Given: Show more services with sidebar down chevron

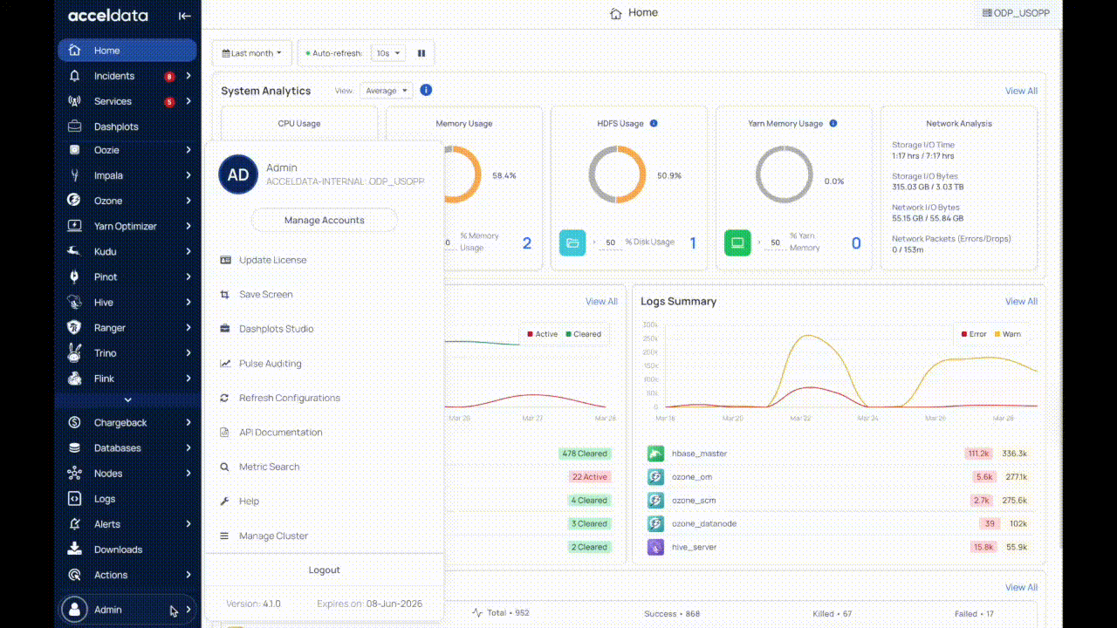Looking at the screenshot, I should 127,399.
